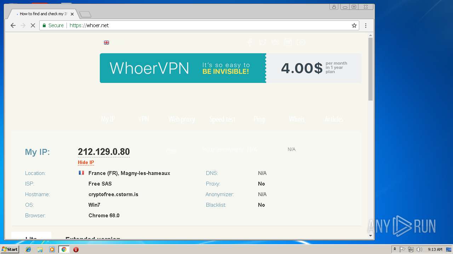Click the IP address 212.129.0.80

104,152
